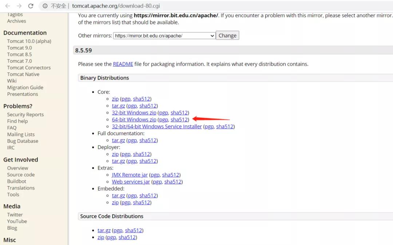Open Tomcat 7.0 documentation
Viewport: 393px width, 245px height.
click(20, 61)
